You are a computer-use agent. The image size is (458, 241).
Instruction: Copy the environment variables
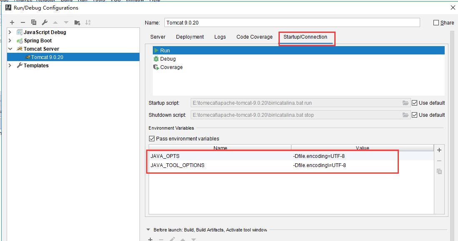[439, 171]
